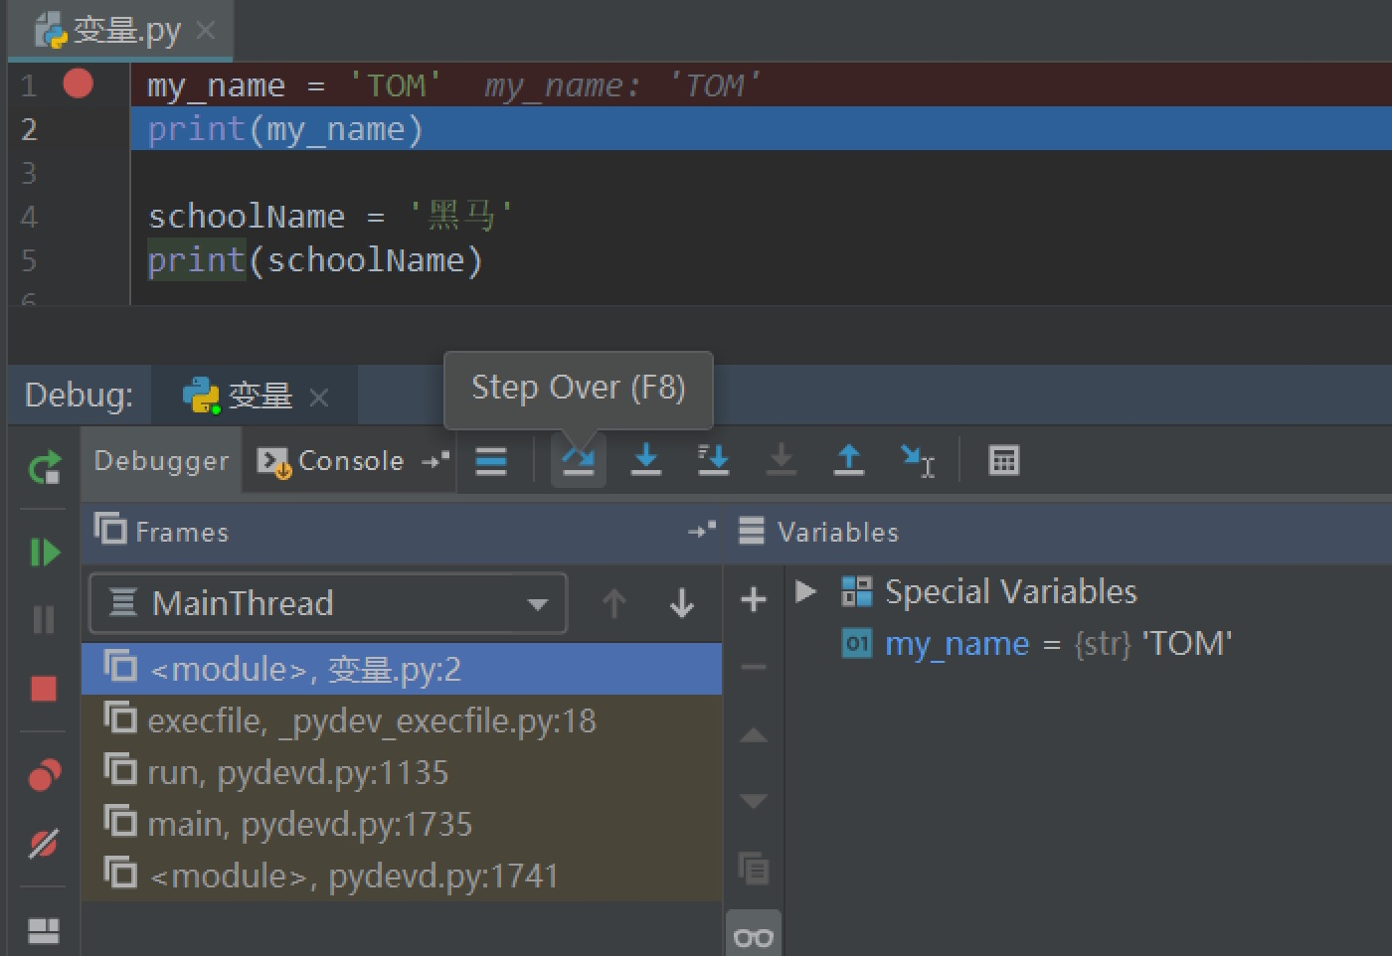Select the execfile stack frame
Viewport: 1392px width, 956px height.
[371, 721]
